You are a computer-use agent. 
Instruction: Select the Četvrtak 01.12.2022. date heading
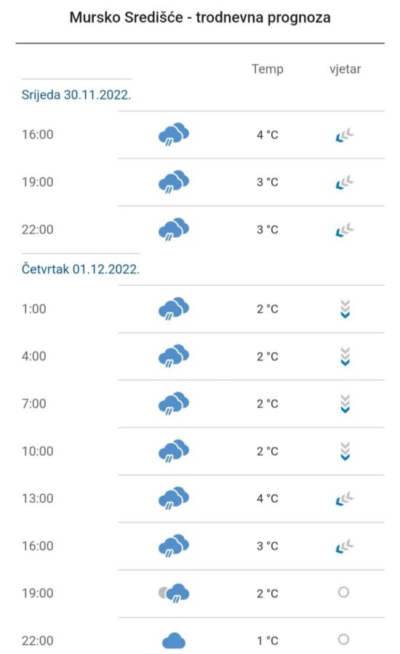(x=81, y=269)
